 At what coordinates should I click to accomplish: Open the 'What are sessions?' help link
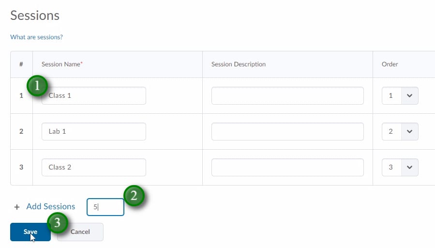coord(37,37)
